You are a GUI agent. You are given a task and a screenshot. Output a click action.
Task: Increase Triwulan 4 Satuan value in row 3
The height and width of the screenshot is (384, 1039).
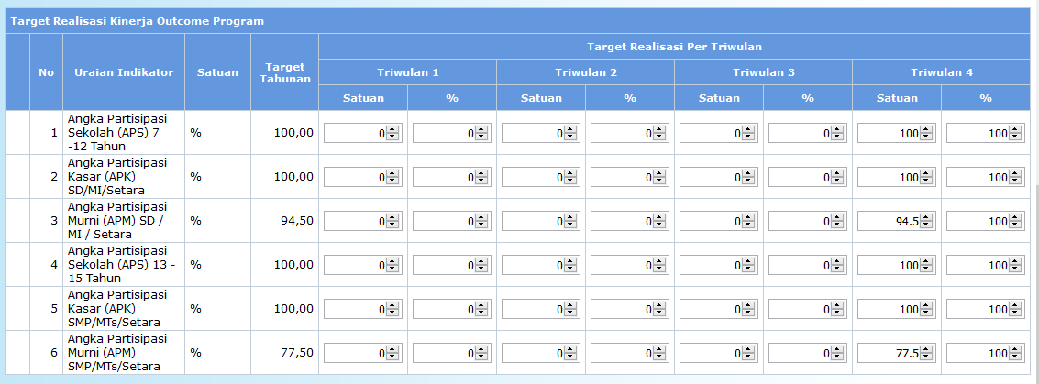[925, 218]
